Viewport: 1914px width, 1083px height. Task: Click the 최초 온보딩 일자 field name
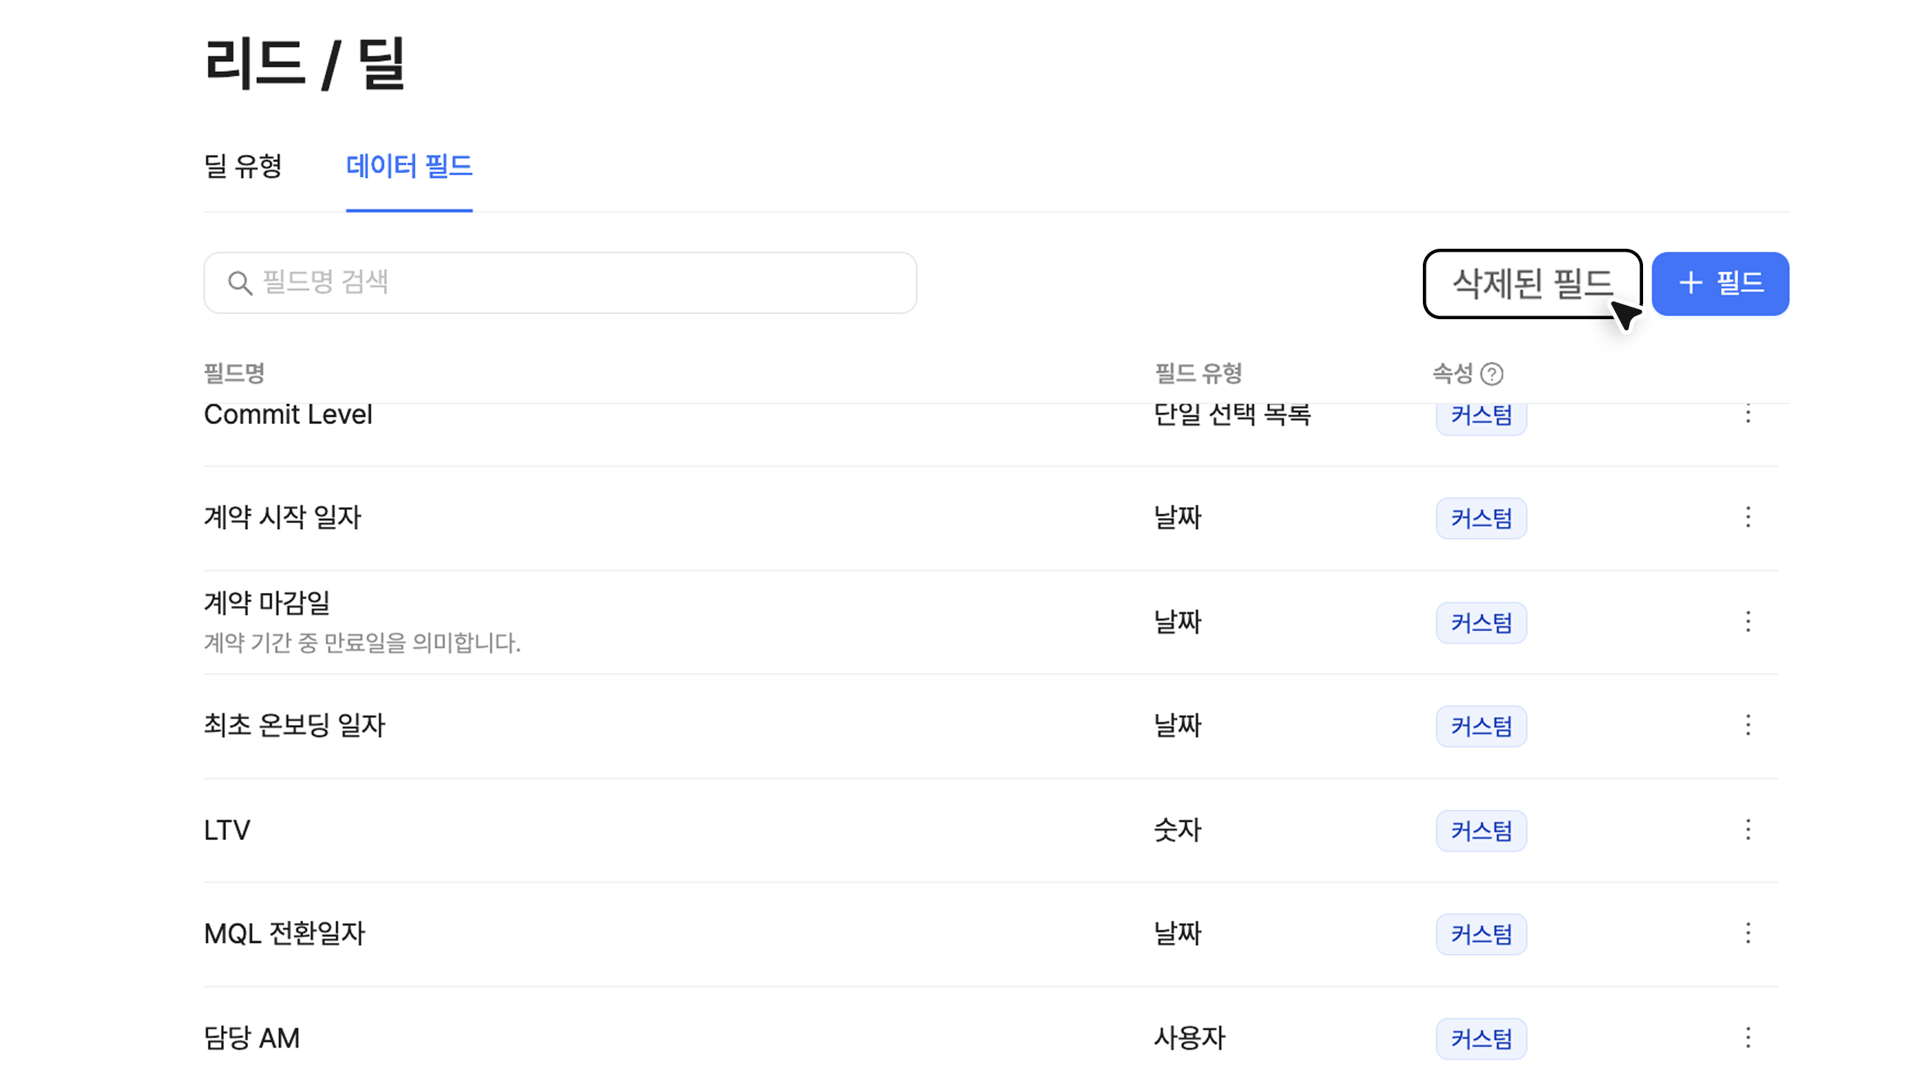click(x=294, y=725)
